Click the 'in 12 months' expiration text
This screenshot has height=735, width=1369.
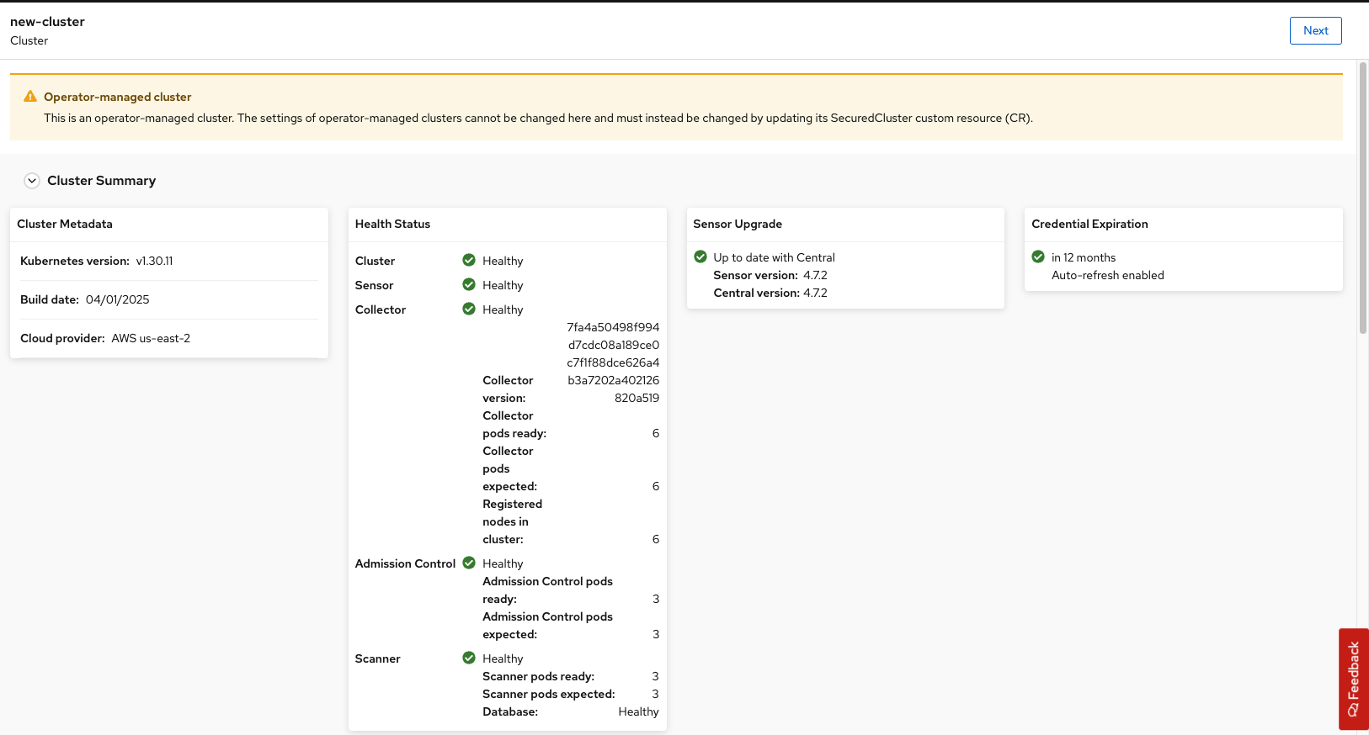(x=1084, y=257)
